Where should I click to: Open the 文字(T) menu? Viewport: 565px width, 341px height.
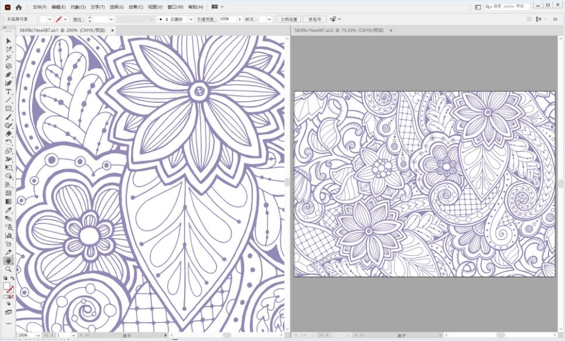(98, 7)
